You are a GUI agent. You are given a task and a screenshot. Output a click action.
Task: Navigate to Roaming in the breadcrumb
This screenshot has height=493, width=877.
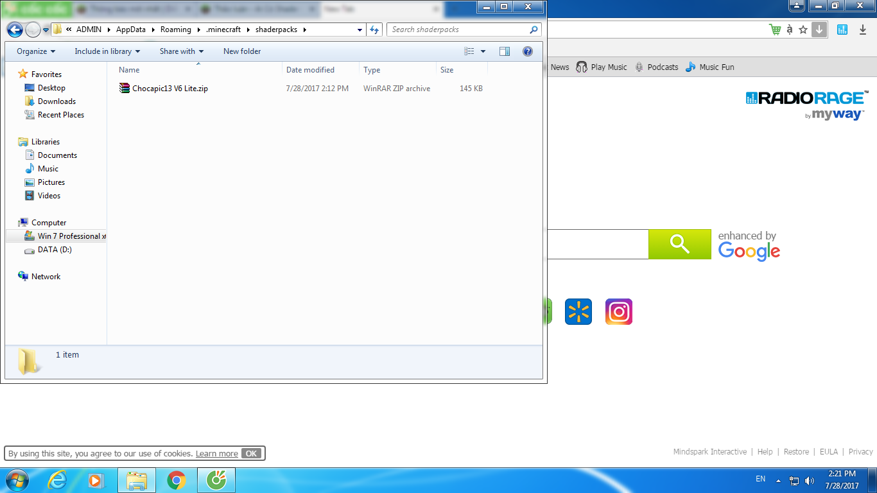(176, 30)
